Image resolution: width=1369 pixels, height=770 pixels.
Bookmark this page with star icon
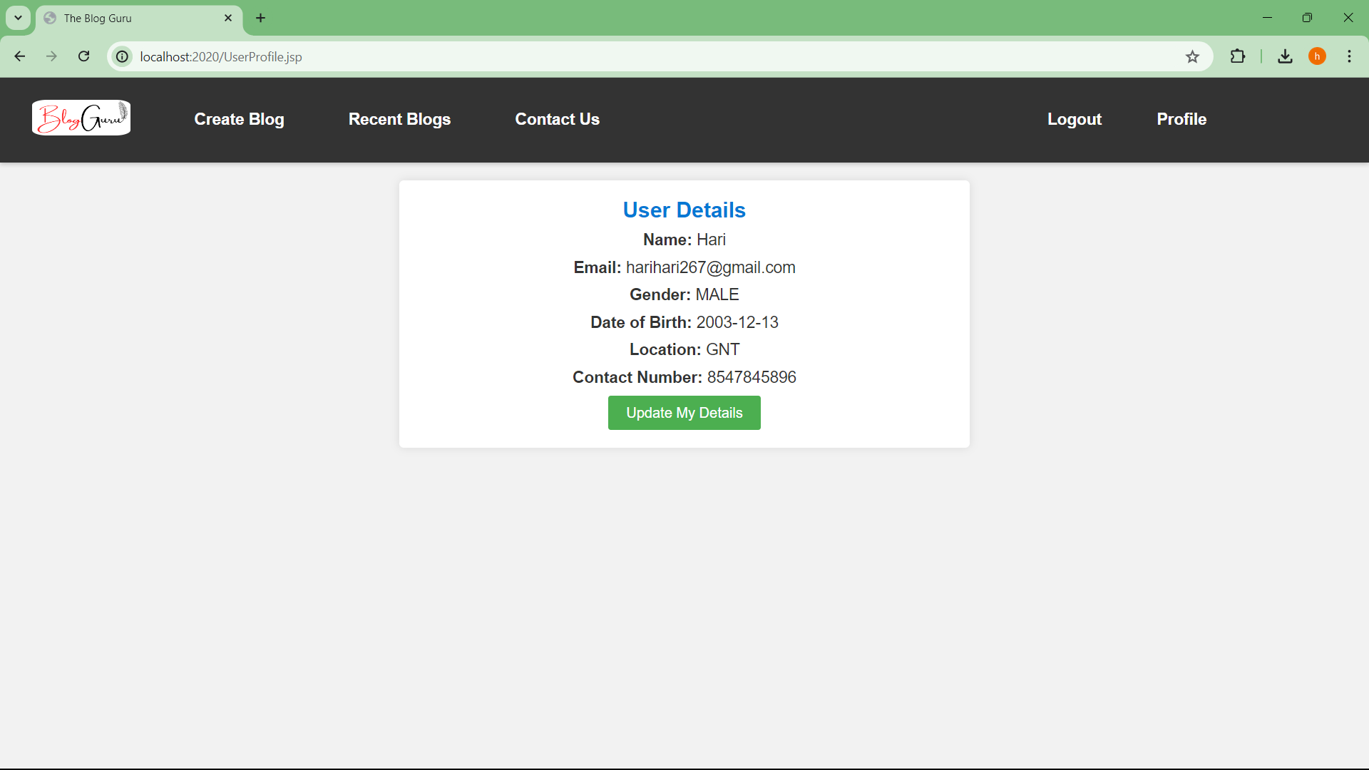[1192, 56]
